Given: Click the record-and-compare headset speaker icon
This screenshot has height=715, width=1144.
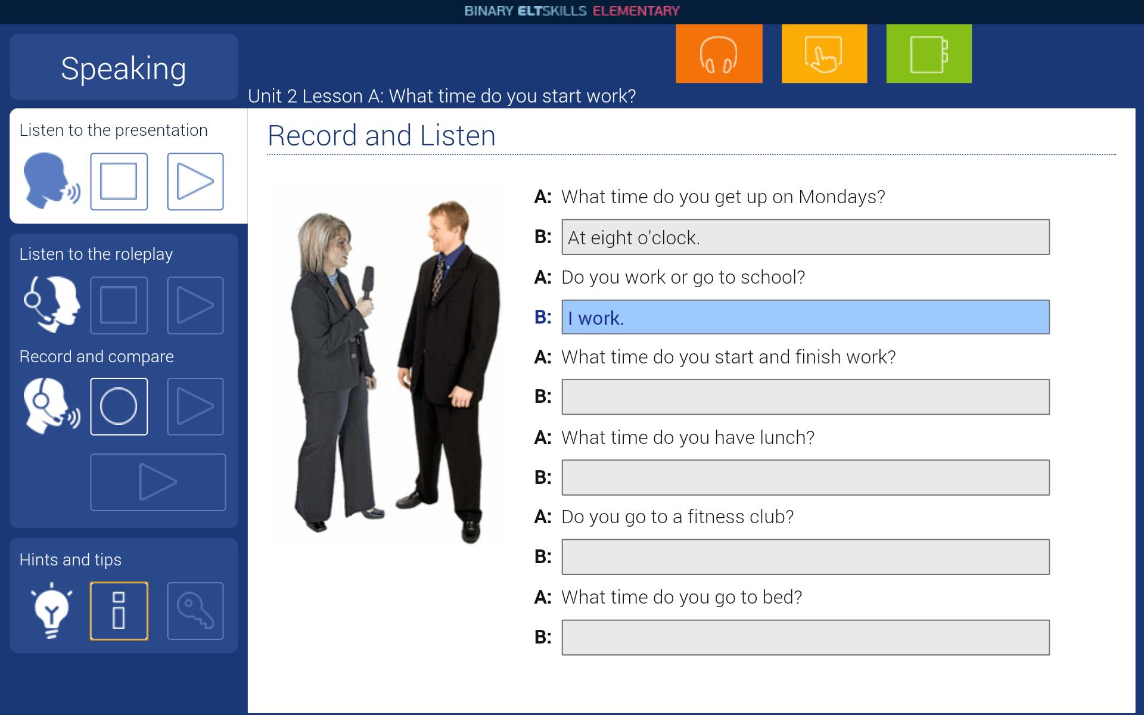Looking at the screenshot, I should point(52,406).
